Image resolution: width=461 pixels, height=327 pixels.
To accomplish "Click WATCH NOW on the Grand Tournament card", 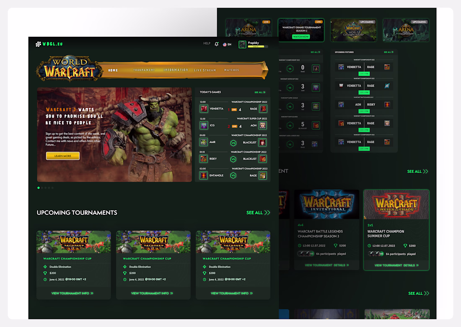I will click(301, 37).
